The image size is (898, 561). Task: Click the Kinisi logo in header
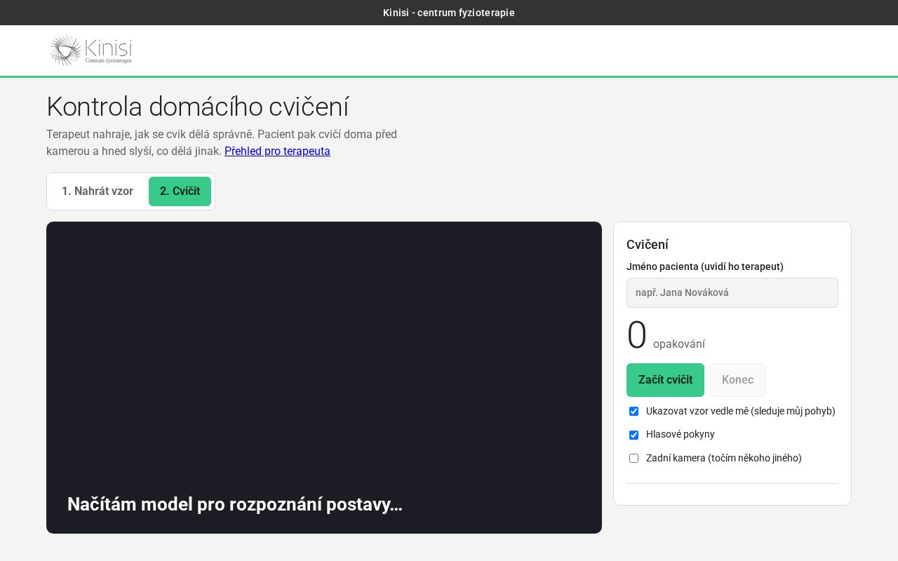pos(91,50)
